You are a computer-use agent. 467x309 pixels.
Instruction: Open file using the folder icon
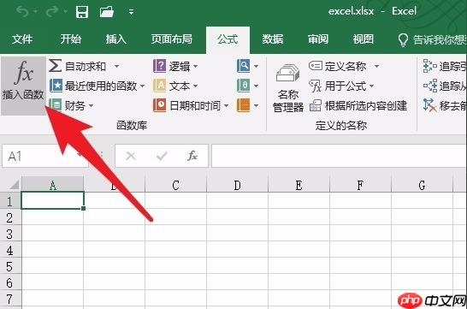coord(107,12)
